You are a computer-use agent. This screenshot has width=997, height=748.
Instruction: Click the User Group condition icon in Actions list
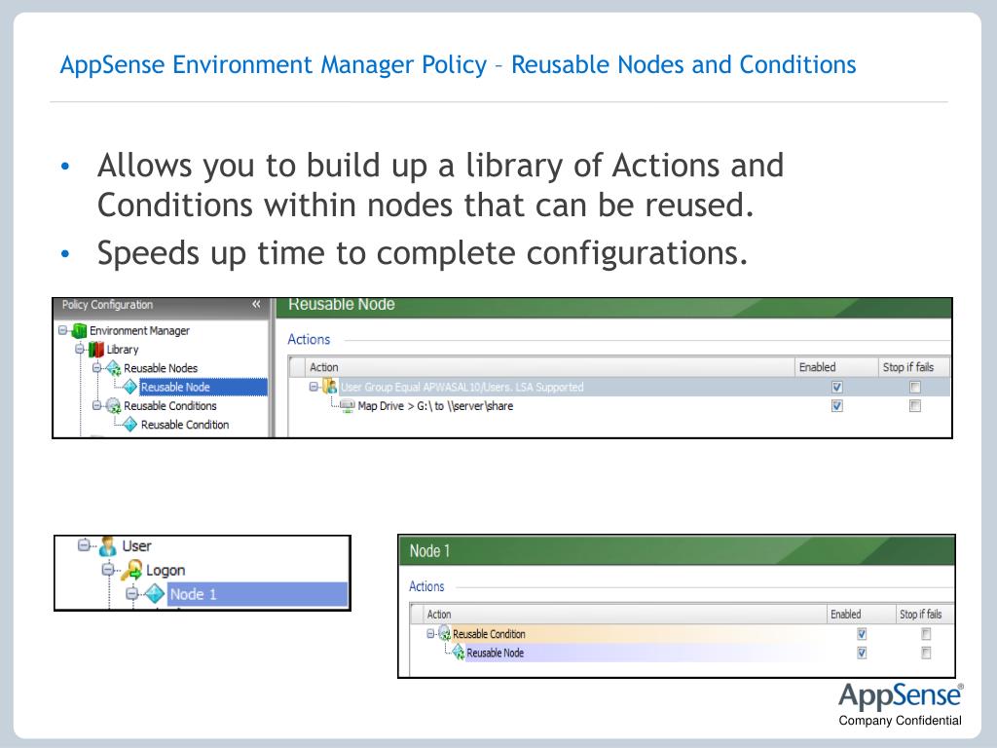330,387
